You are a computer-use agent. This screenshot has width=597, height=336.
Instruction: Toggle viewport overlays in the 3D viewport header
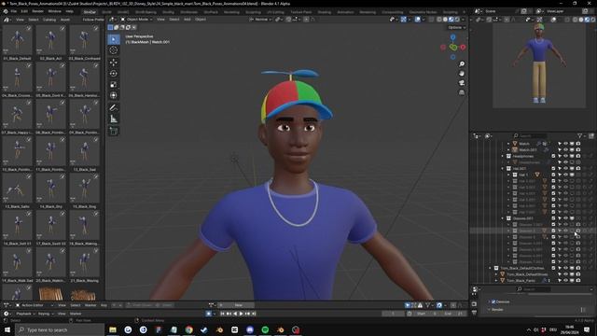click(x=418, y=19)
